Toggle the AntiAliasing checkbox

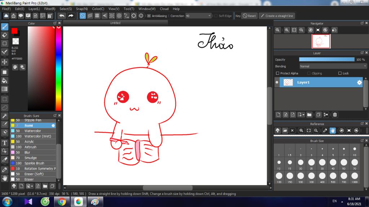(149, 16)
